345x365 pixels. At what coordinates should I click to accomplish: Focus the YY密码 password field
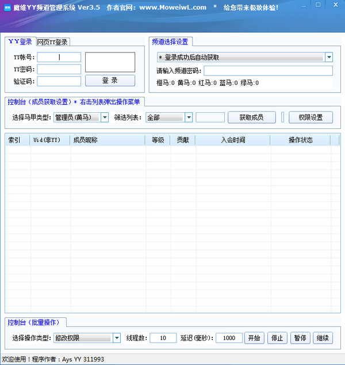(x=60, y=69)
